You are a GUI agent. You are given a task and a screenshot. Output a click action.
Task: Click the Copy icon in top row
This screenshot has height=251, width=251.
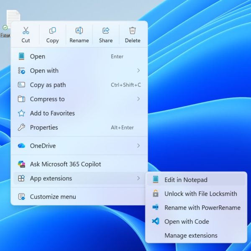[x=53, y=31]
